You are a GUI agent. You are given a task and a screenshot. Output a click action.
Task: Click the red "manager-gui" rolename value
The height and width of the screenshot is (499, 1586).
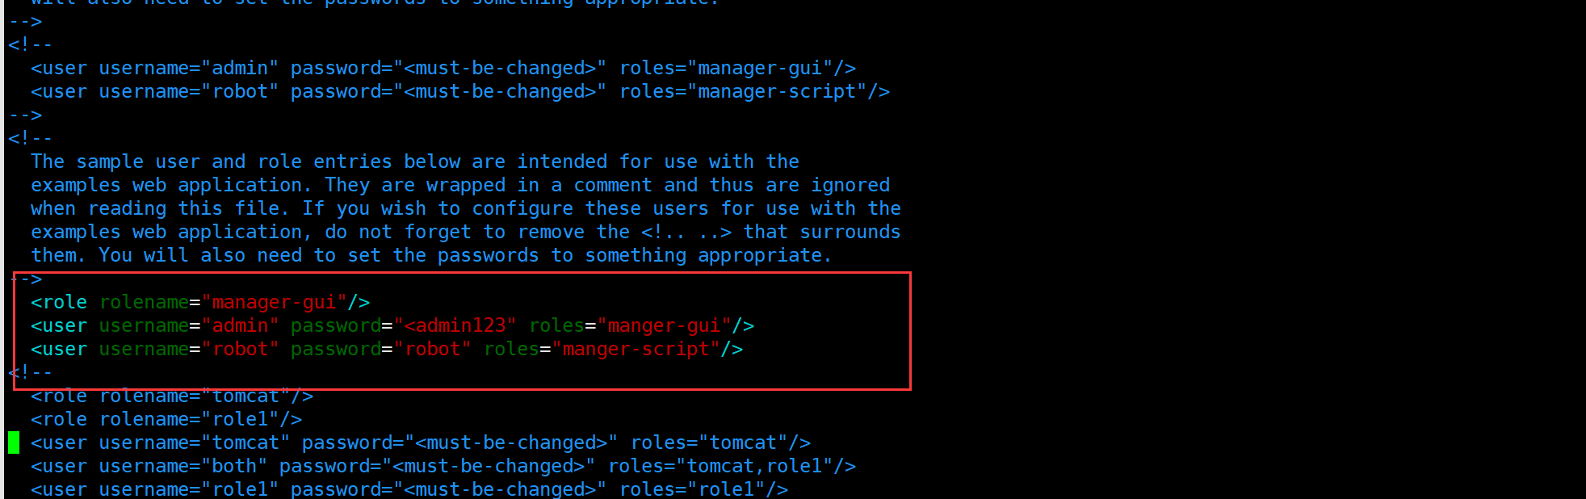274,302
